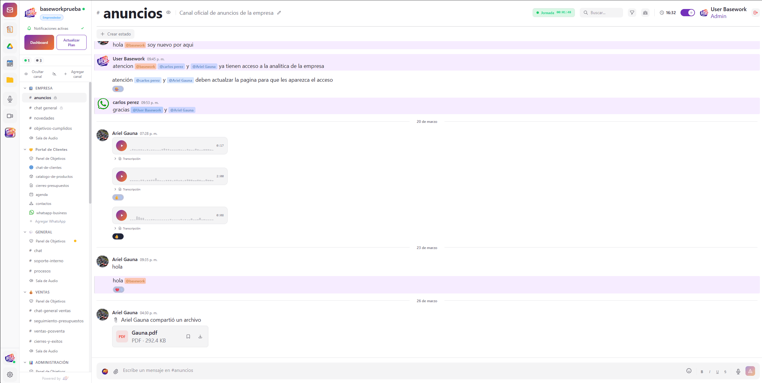Open the emoji picker in the message bar
Image resolution: width=762 pixels, height=383 pixels.
point(689,371)
